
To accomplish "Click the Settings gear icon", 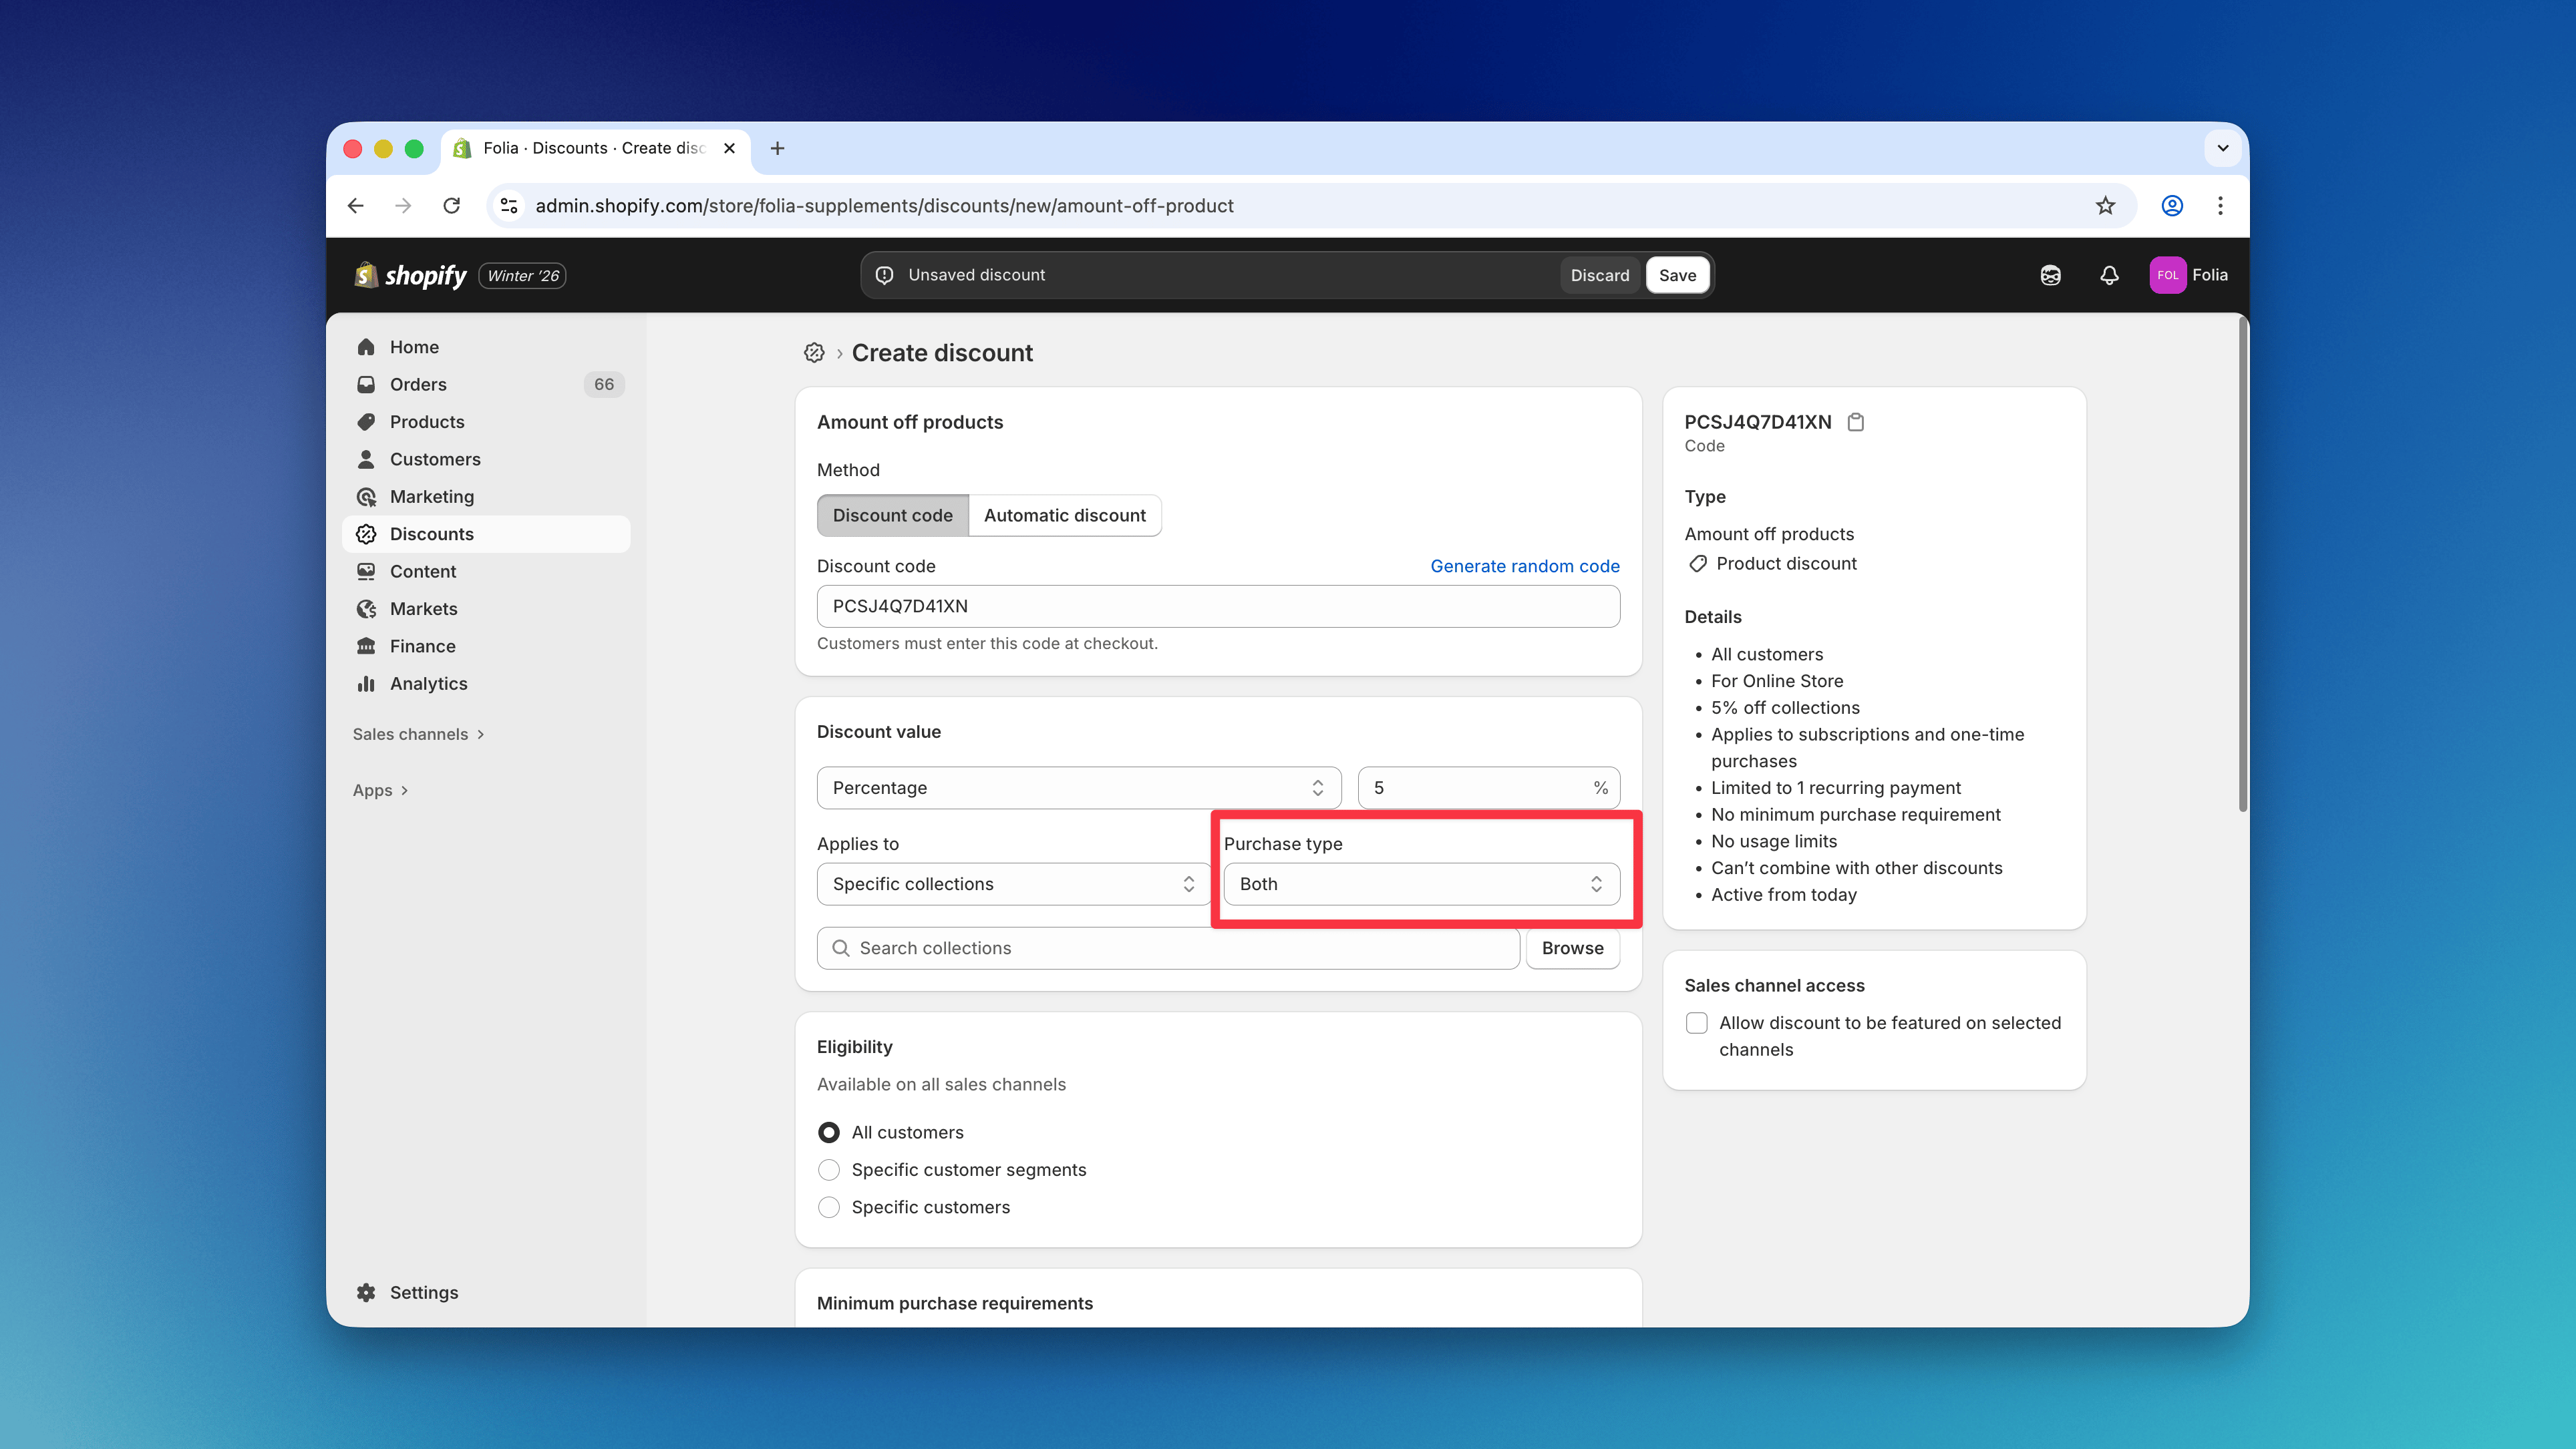I will [366, 1292].
